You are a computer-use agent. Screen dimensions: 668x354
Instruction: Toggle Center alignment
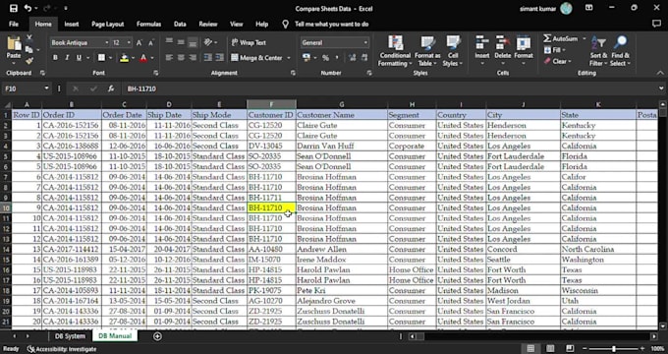(x=181, y=58)
